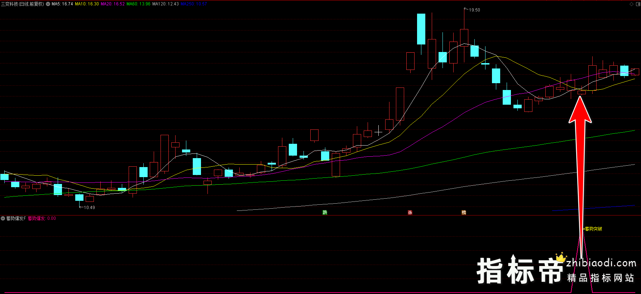
Task: Select the MA120: 12.43 label
Action: pyautogui.click(x=165, y=4)
